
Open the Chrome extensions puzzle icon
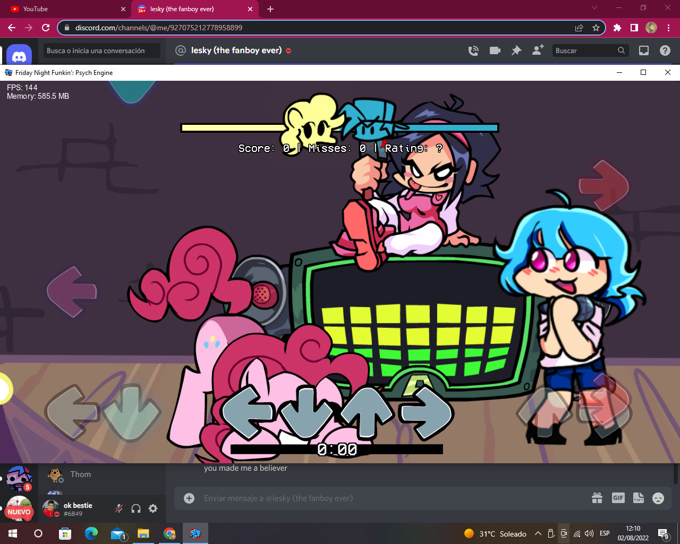[617, 28]
